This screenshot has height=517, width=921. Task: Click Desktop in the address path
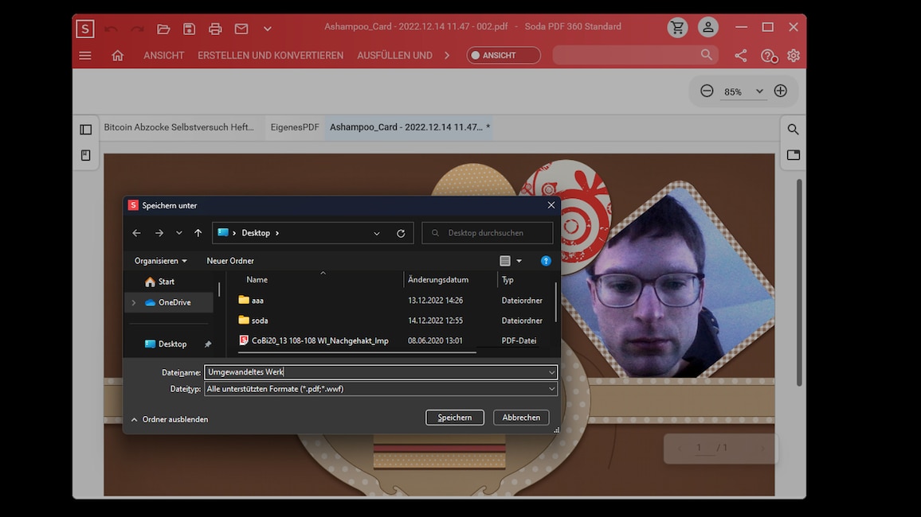(256, 233)
